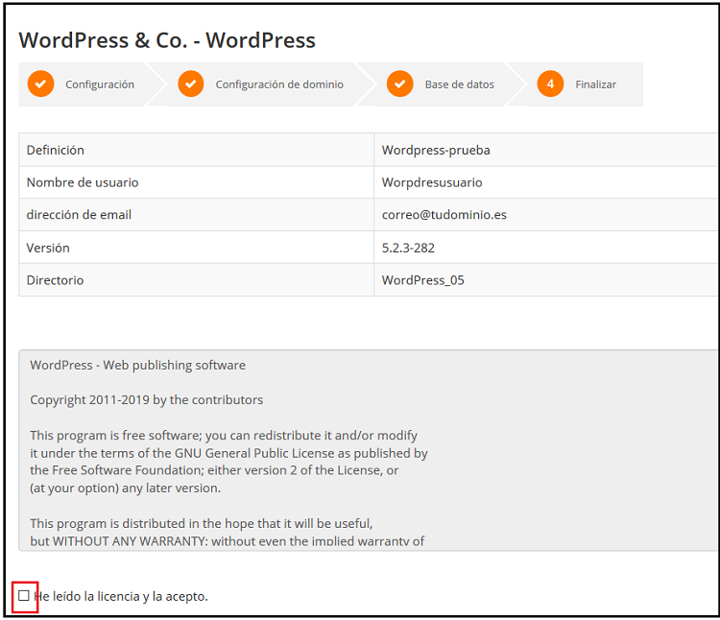Select the Base de datos step label
The image size is (720, 620).
pyautogui.click(x=460, y=84)
